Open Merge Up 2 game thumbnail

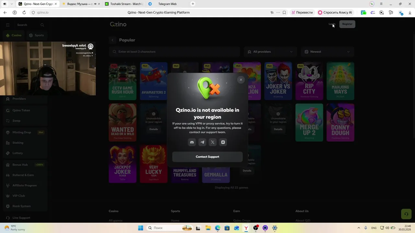click(x=309, y=122)
